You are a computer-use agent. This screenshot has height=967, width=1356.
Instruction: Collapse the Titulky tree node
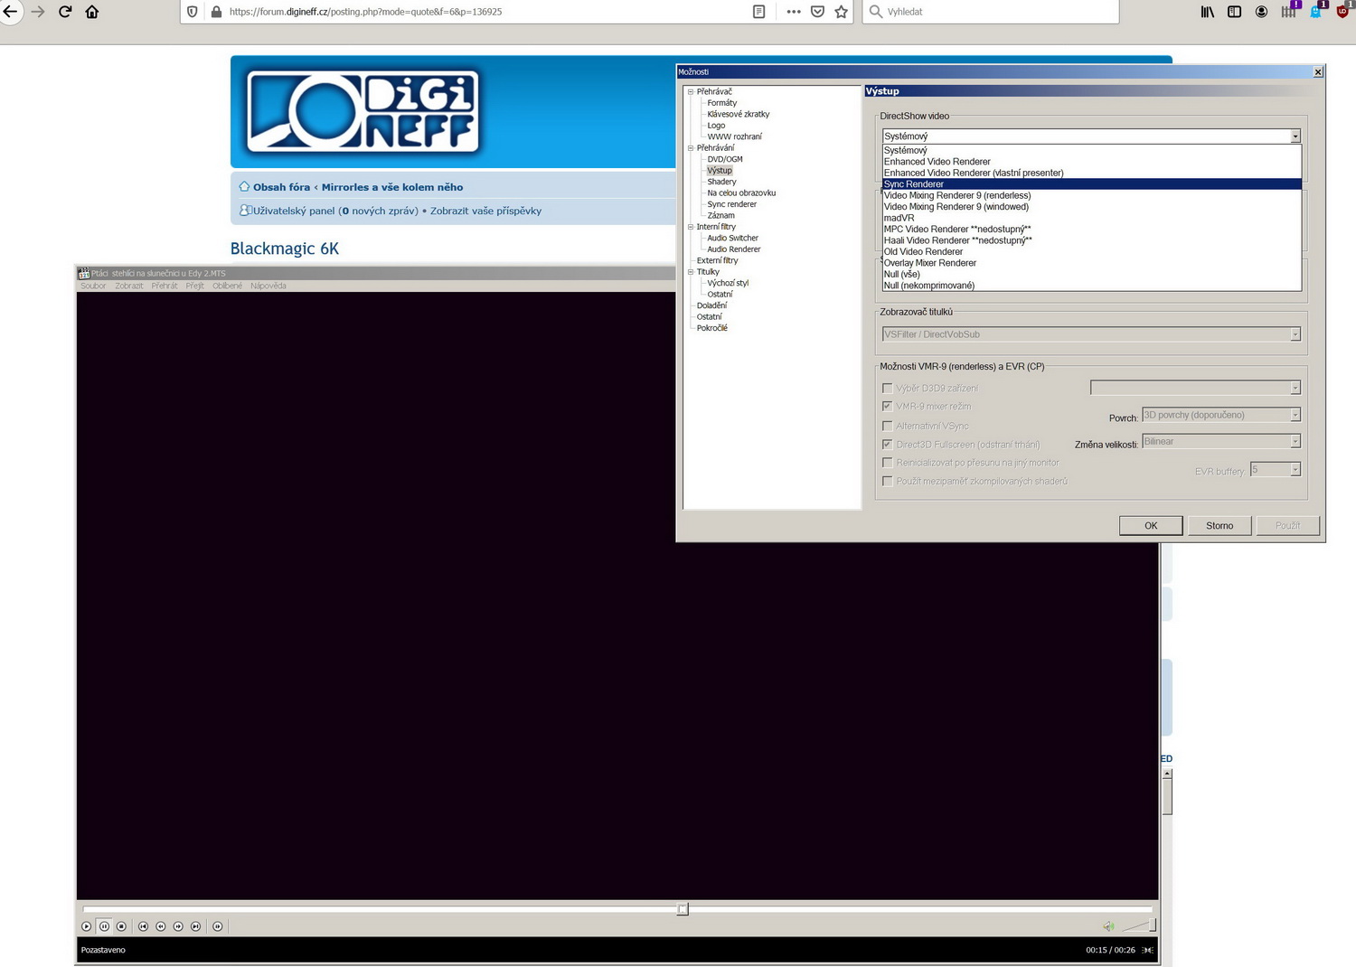pyautogui.click(x=691, y=272)
